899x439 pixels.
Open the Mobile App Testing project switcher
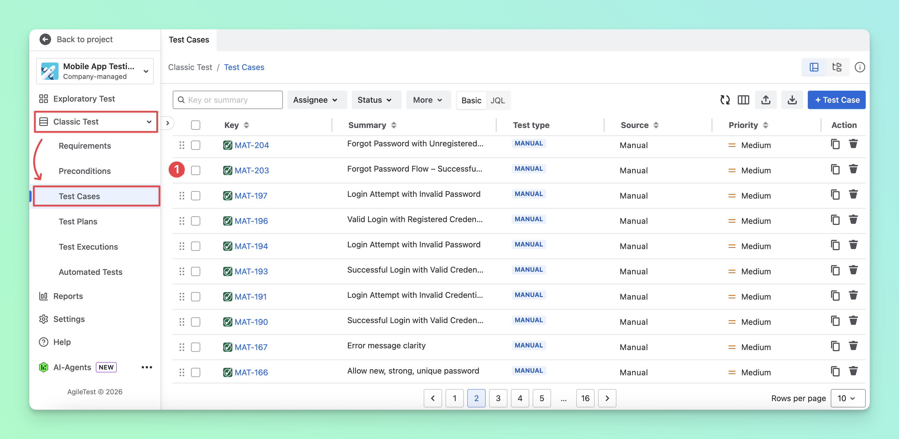click(x=95, y=71)
